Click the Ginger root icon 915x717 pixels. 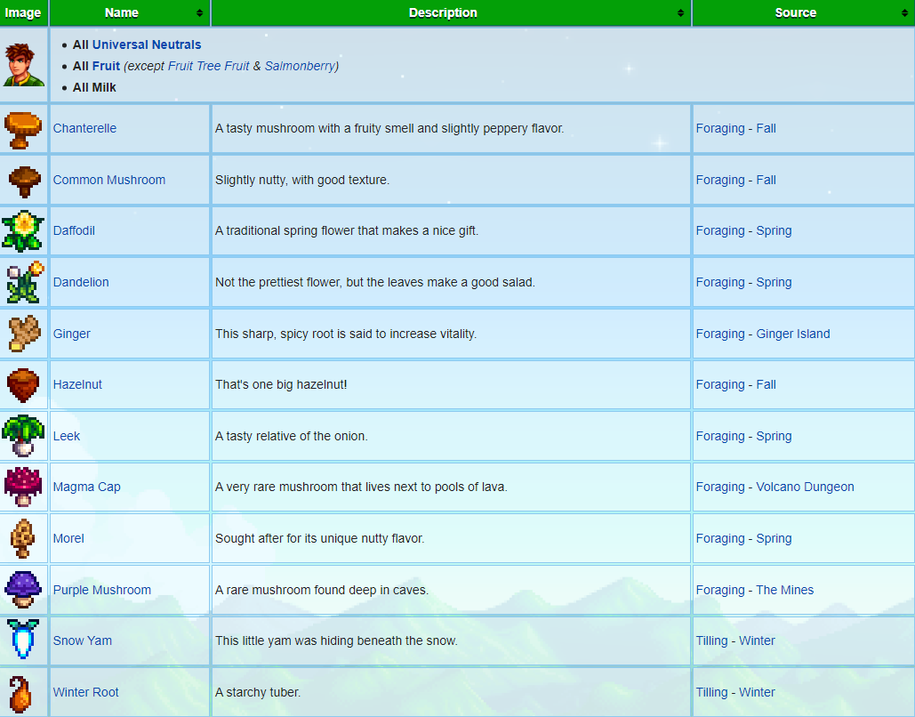[23, 334]
